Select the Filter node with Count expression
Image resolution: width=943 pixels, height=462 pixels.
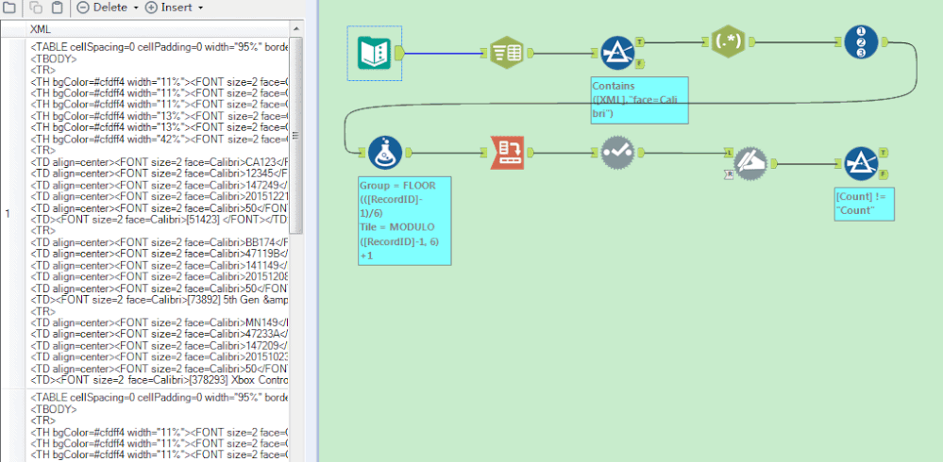[x=861, y=163]
